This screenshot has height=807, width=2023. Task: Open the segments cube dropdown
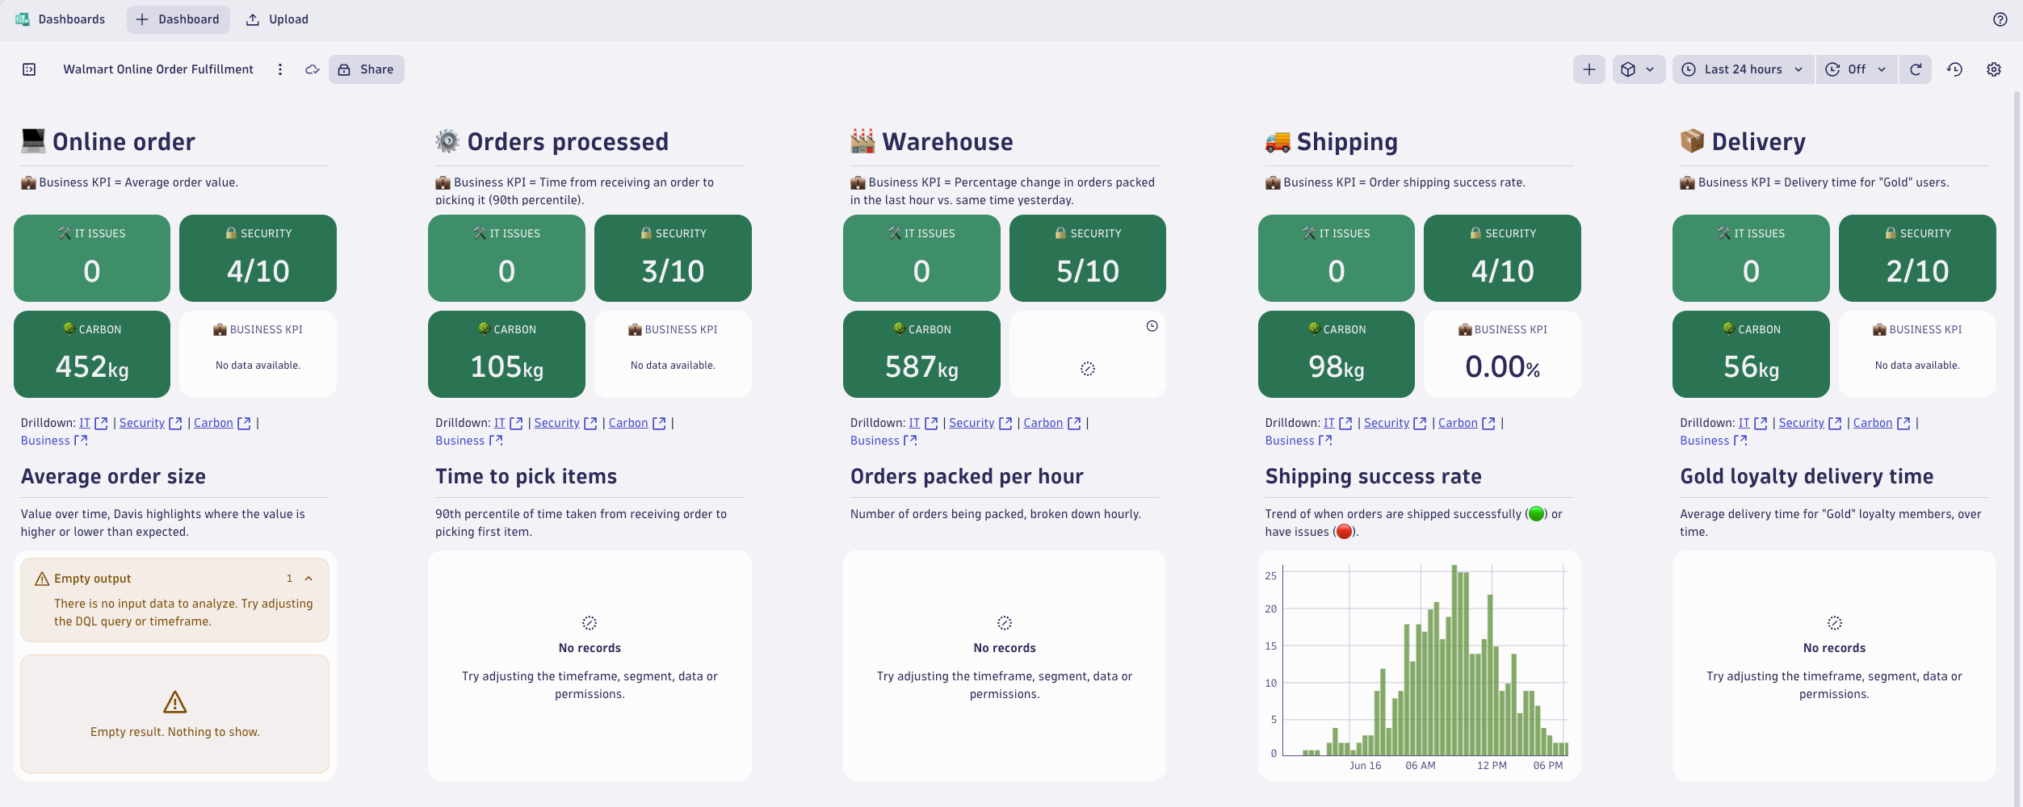pyautogui.click(x=1639, y=69)
